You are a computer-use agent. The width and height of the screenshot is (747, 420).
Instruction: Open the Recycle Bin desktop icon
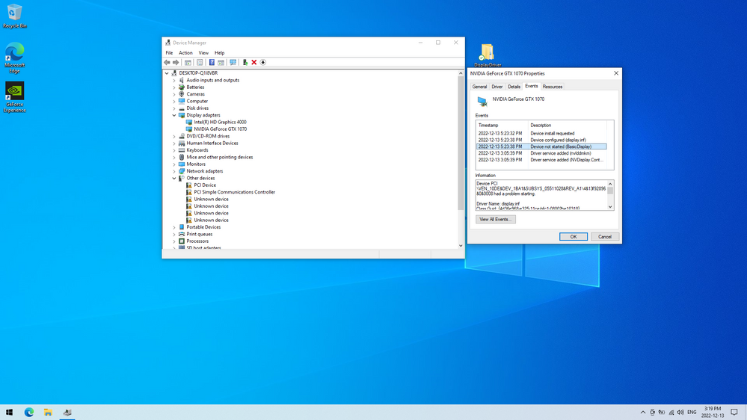pos(15,16)
